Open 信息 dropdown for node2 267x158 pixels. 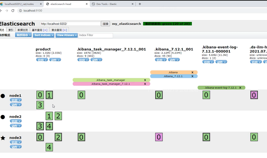pyautogui.click(x=16, y=121)
